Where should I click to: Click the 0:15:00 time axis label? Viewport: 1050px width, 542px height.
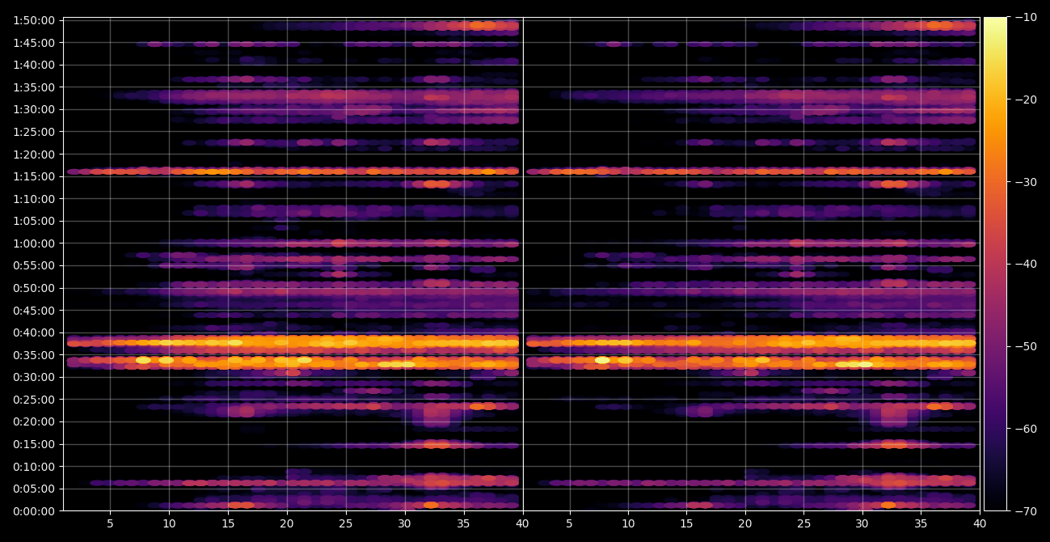click(x=34, y=444)
